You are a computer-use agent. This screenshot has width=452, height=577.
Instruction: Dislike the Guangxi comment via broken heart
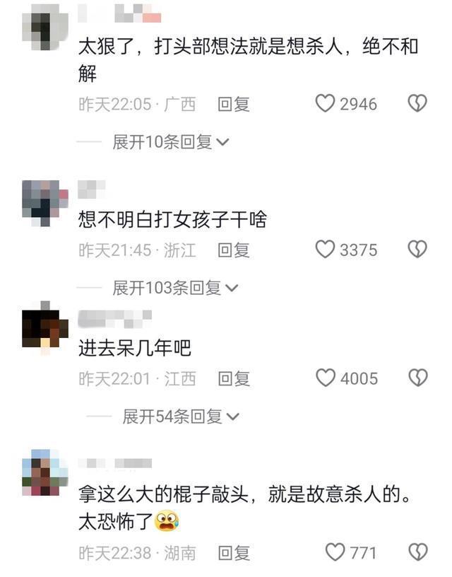(417, 103)
